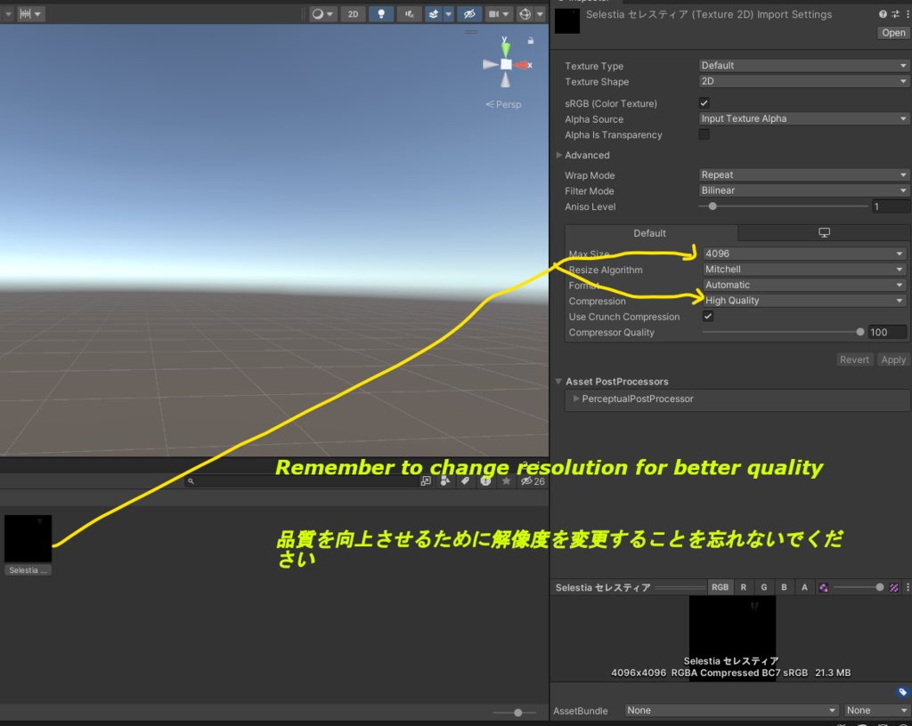The image size is (912, 726).
Task: Click the Apply button
Action: tap(892, 359)
